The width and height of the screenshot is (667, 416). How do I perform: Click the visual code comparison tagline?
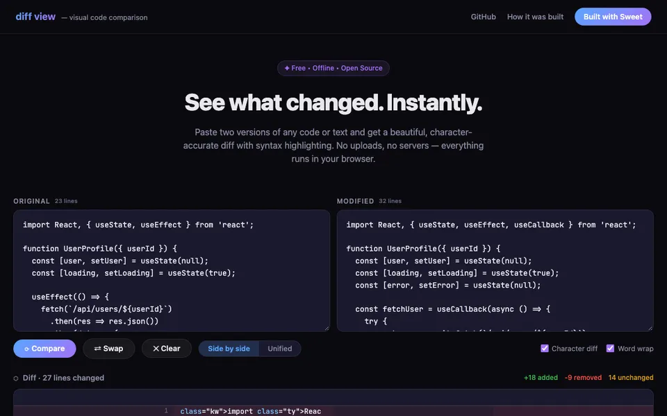pyautogui.click(x=105, y=17)
